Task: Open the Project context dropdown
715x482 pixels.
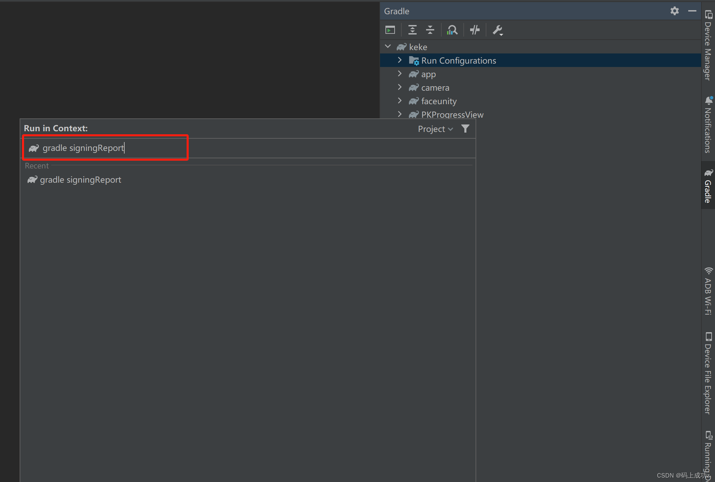Action: tap(435, 129)
